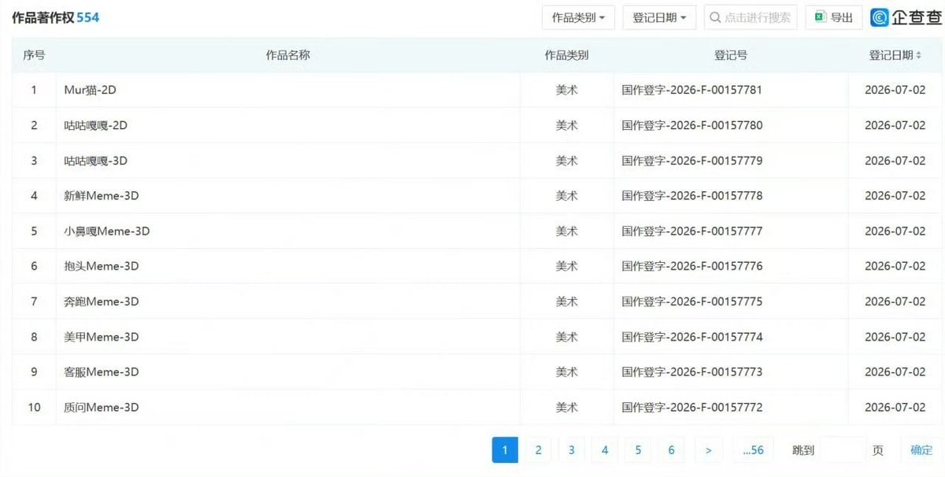Click the 作品著作权 554 heading
945x477 pixels.
pyautogui.click(x=56, y=17)
